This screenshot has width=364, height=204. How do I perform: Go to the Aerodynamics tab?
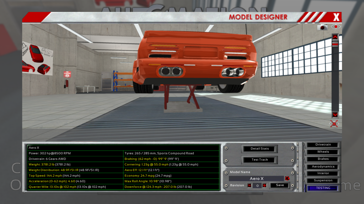323,166
